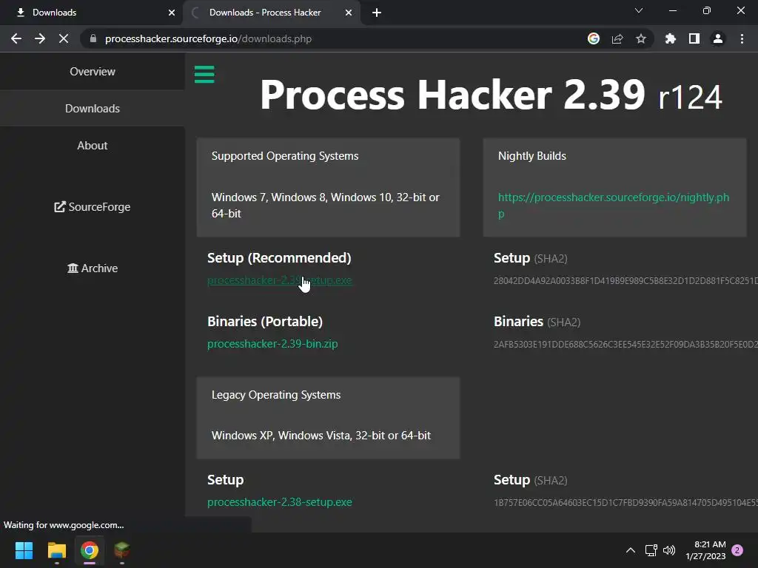Share this page via share icon
The width and height of the screenshot is (758, 568).
coord(617,38)
